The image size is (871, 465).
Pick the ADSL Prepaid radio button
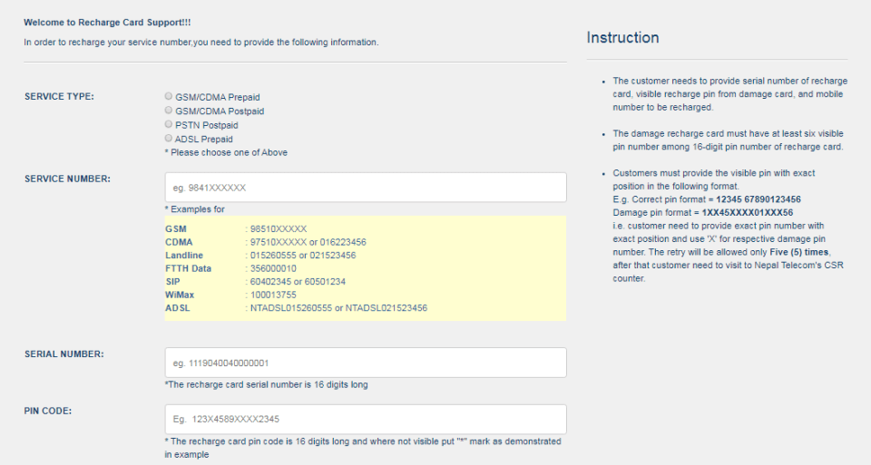click(169, 138)
